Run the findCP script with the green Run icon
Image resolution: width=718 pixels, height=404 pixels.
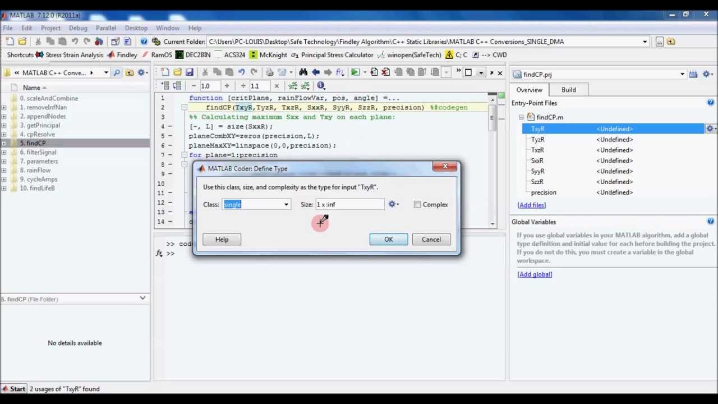[x=355, y=72]
